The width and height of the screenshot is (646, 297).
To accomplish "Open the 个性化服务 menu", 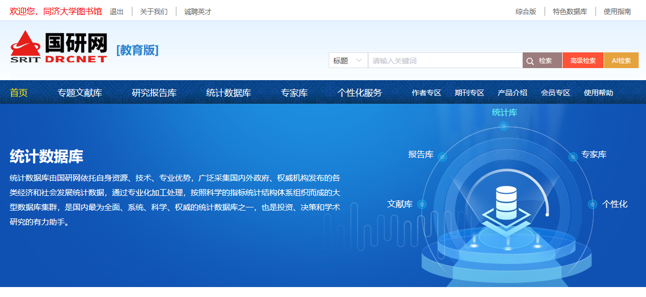I will (360, 93).
